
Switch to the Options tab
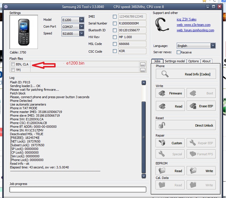194,61
